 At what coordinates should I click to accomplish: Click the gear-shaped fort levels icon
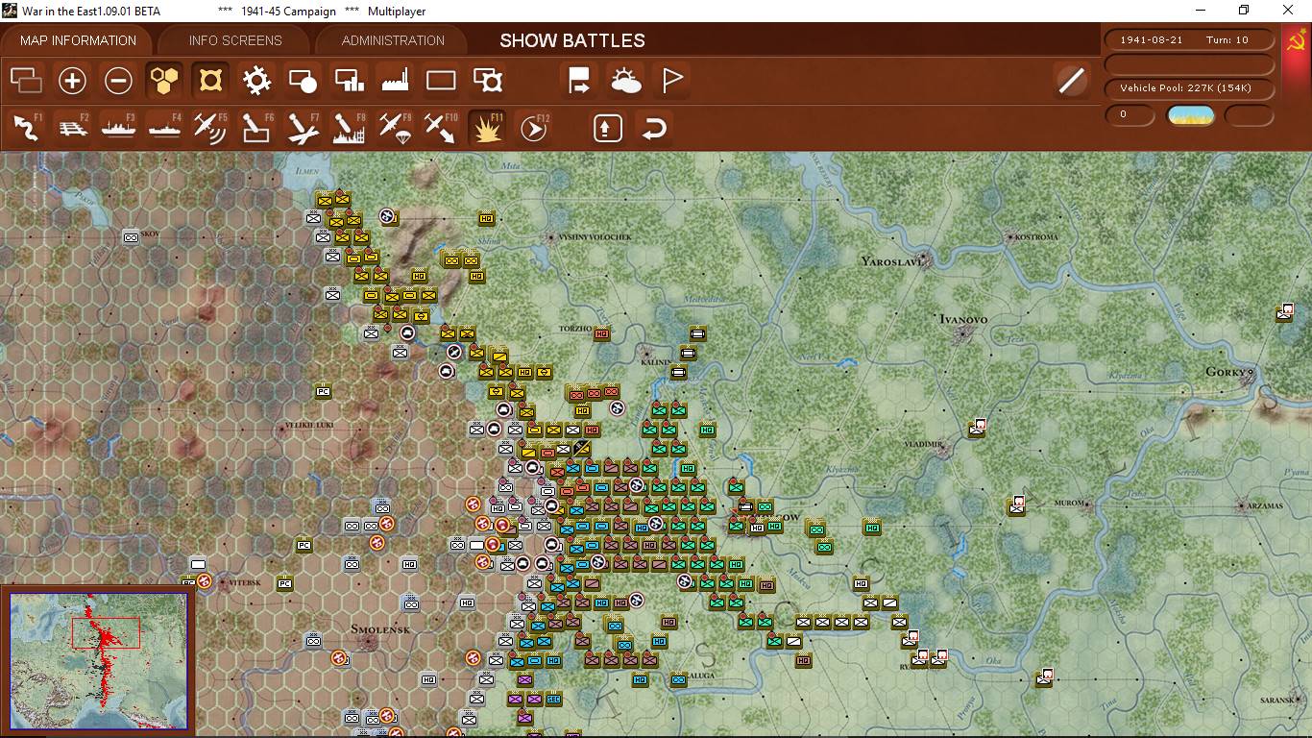pyautogui.click(x=256, y=81)
